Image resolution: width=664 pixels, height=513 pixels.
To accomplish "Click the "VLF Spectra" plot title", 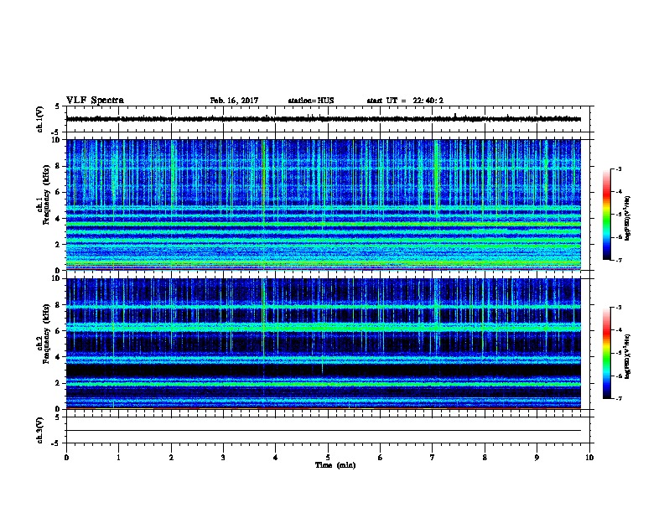I will (95, 101).
